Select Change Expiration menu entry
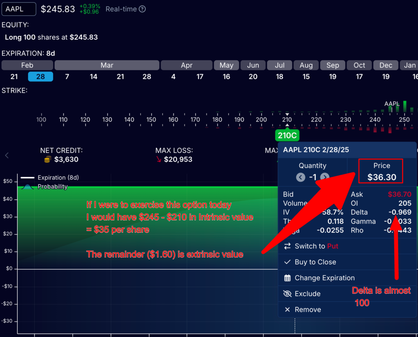 pos(347,278)
